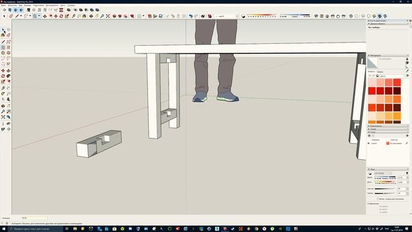Choose the Axes tool in left palette
The height and width of the screenshot is (232, 412).
(x=3, y=99)
